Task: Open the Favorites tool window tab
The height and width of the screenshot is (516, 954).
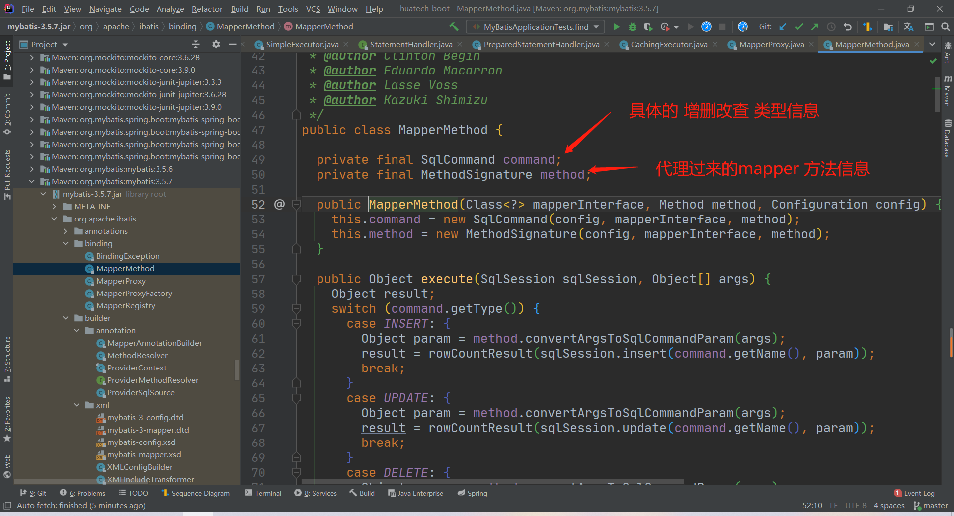Action: (7, 419)
